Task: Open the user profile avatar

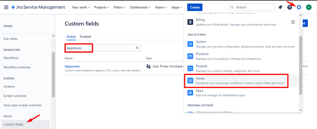Action: point(309,7)
